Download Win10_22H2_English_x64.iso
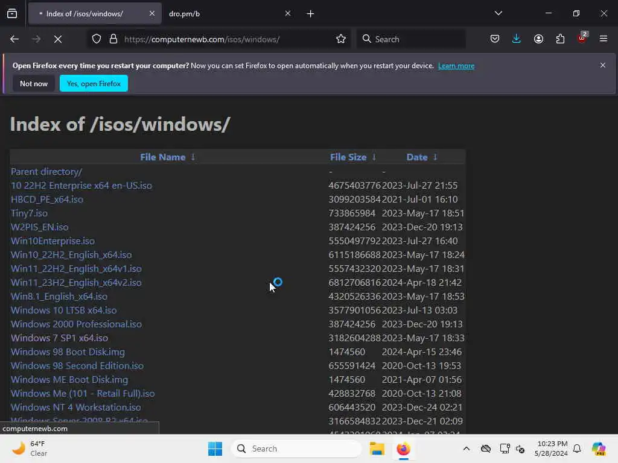 [71, 255]
